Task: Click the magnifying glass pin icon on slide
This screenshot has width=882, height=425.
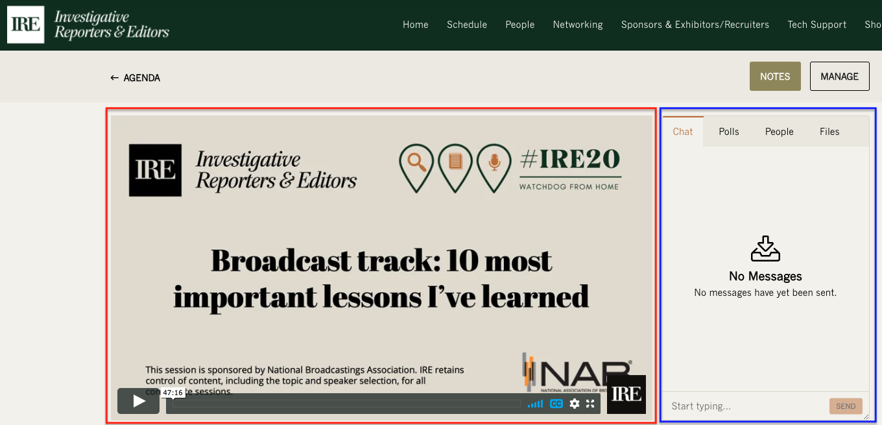Action: (416, 168)
